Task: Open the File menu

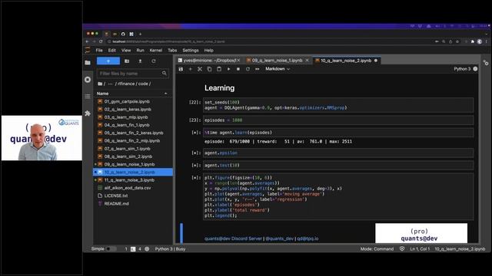Action: 99,51
